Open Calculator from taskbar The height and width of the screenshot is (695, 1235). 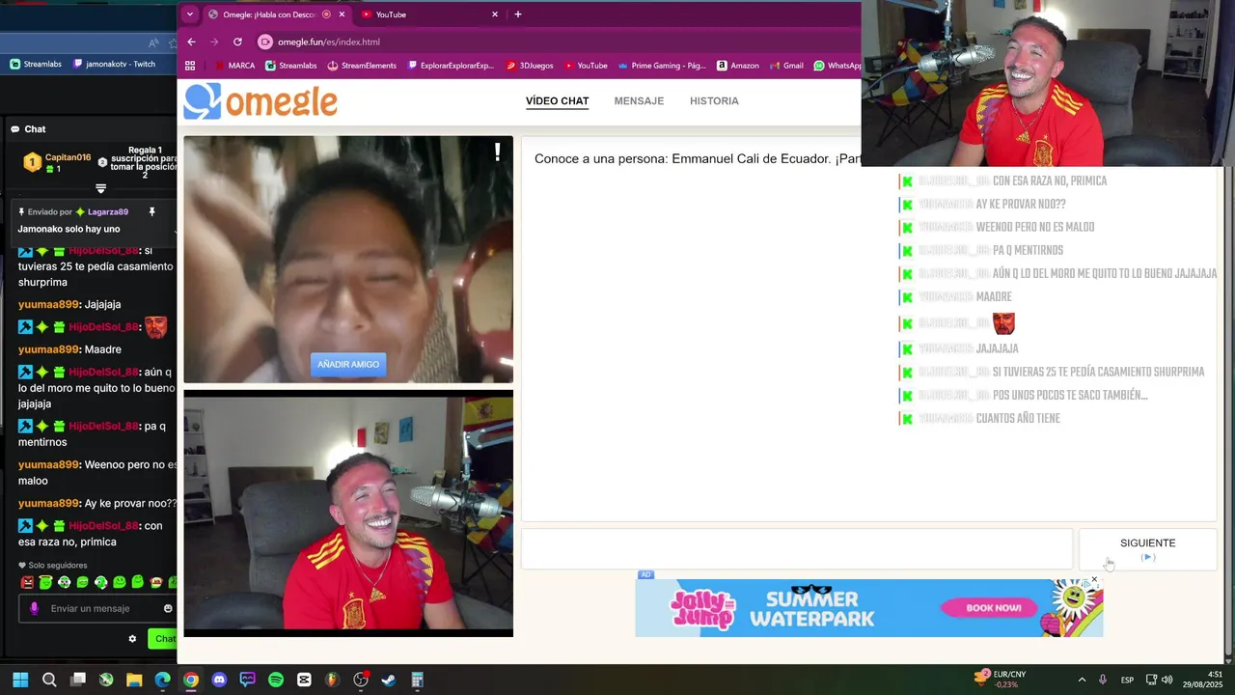coord(418,680)
